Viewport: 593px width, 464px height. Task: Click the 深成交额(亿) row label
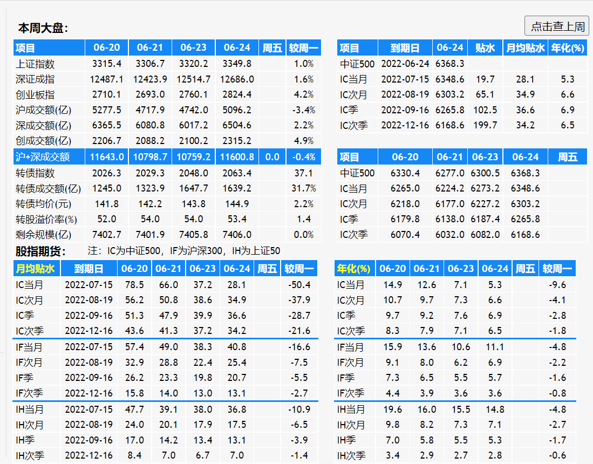[43, 125]
